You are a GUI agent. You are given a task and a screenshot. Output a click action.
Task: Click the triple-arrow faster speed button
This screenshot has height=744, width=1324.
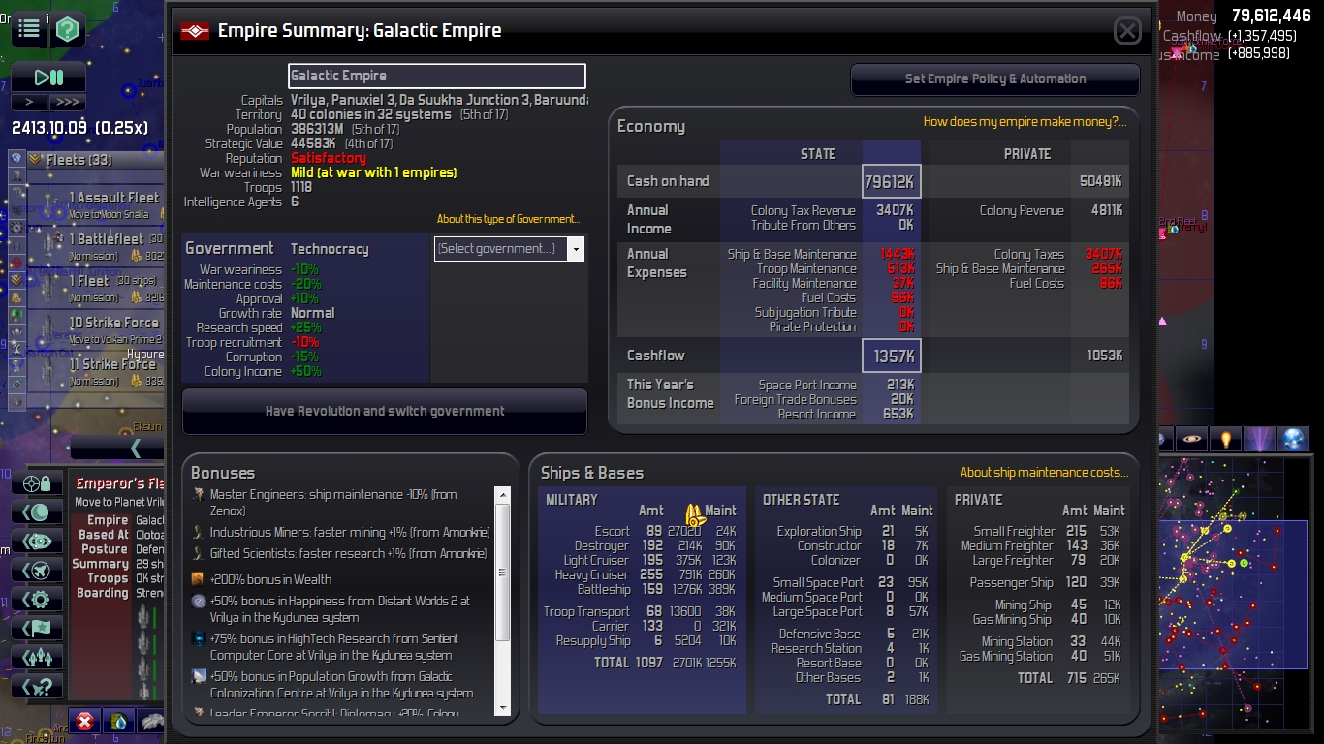click(x=67, y=102)
